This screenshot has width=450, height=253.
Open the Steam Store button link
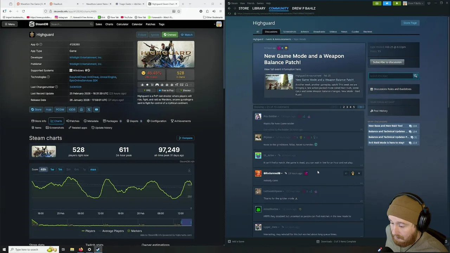(x=36, y=110)
